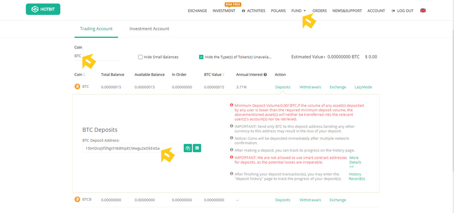Select the BTC deposit address field
The width and height of the screenshot is (454, 213).
132,148
